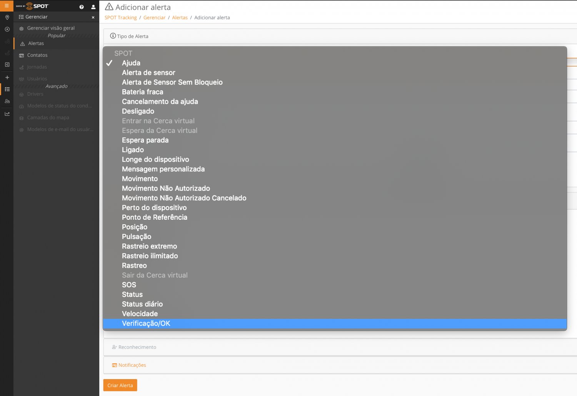Expand the Notificações section
This screenshot has height=396, width=577.
point(132,365)
